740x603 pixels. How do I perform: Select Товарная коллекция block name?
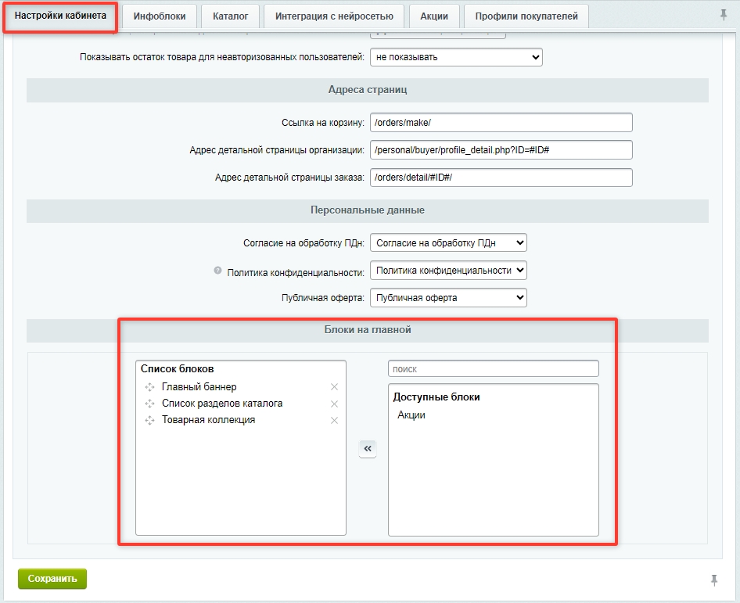[x=209, y=420]
